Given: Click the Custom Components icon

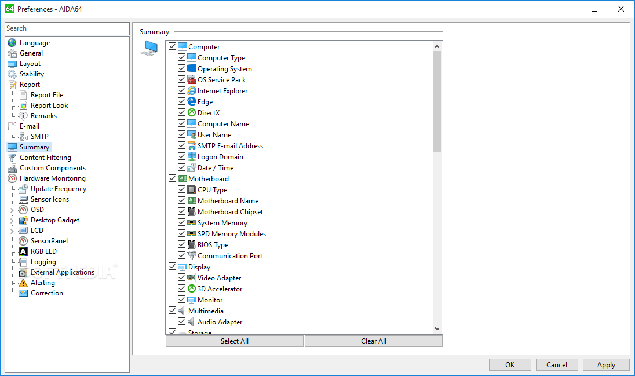Looking at the screenshot, I should click(x=12, y=168).
